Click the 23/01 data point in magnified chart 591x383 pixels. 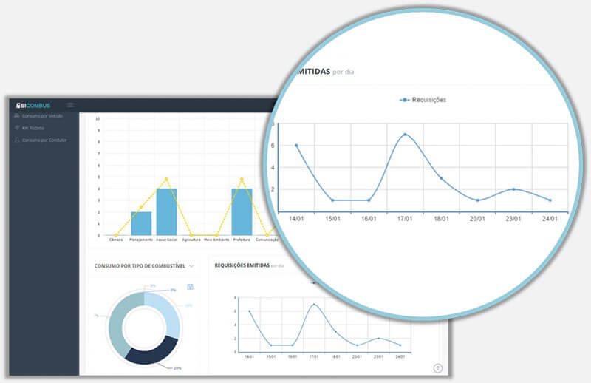click(513, 189)
